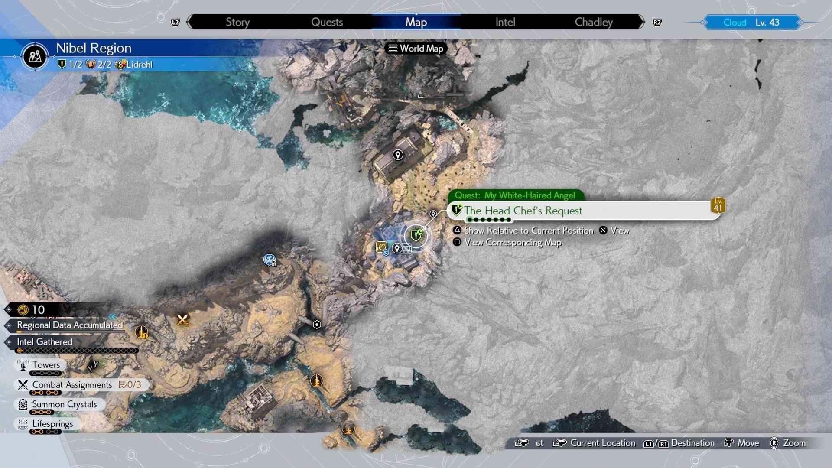Click the yellow chocobo stop icon
The height and width of the screenshot is (468, 832).
click(x=381, y=247)
